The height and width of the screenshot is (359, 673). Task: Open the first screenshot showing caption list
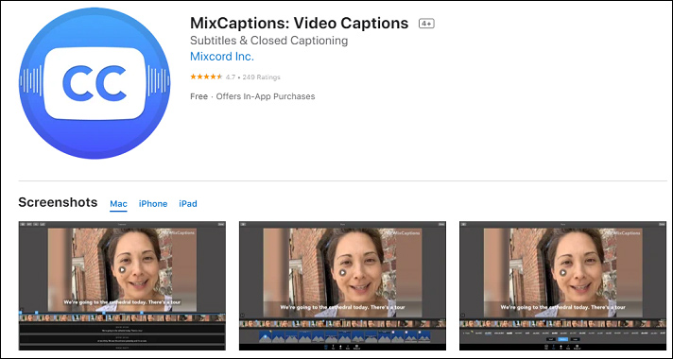pos(122,285)
